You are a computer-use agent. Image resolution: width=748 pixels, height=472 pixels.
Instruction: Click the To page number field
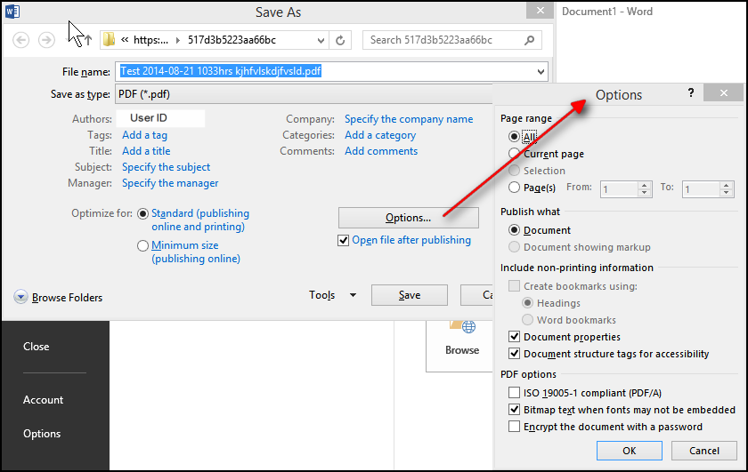[701, 189]
